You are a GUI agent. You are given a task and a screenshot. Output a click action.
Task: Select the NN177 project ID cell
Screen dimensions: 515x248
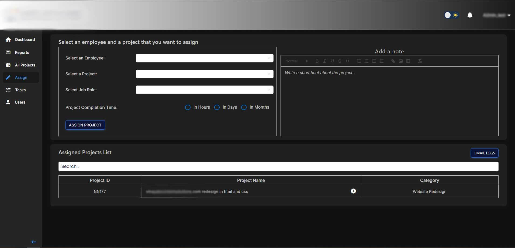click(100, 192)
